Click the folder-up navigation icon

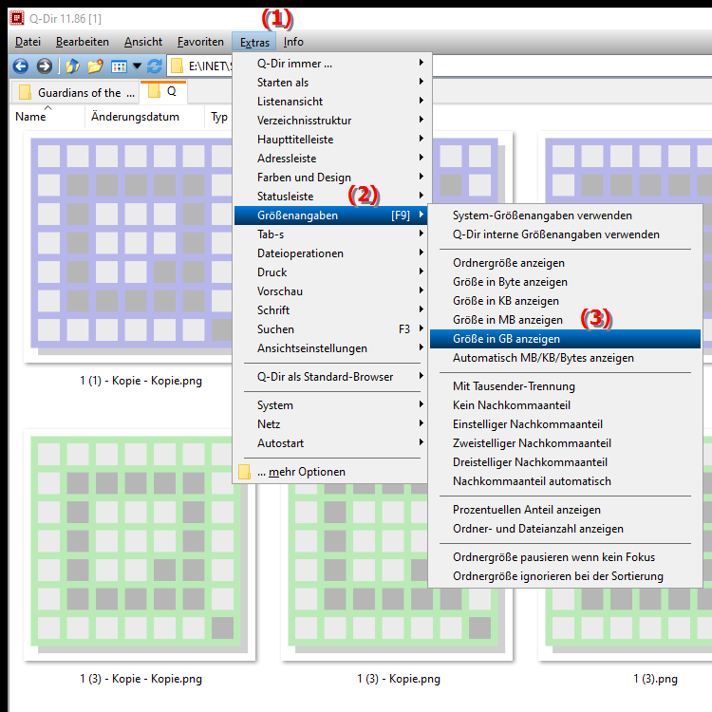click(x=73, y=66)
